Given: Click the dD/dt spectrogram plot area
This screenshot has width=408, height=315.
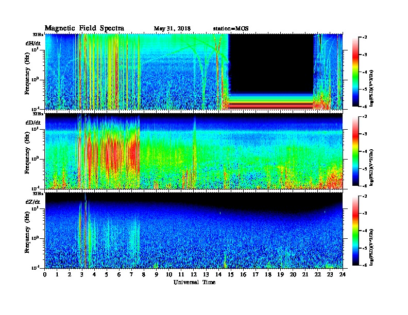Looking at the screenshot, I should [194, 151].
